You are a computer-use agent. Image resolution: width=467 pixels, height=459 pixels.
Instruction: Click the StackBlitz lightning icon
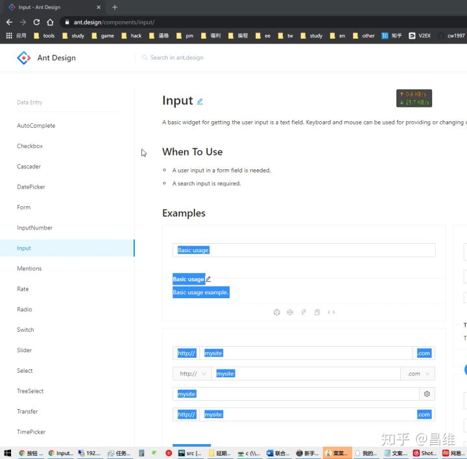[303, 312]
